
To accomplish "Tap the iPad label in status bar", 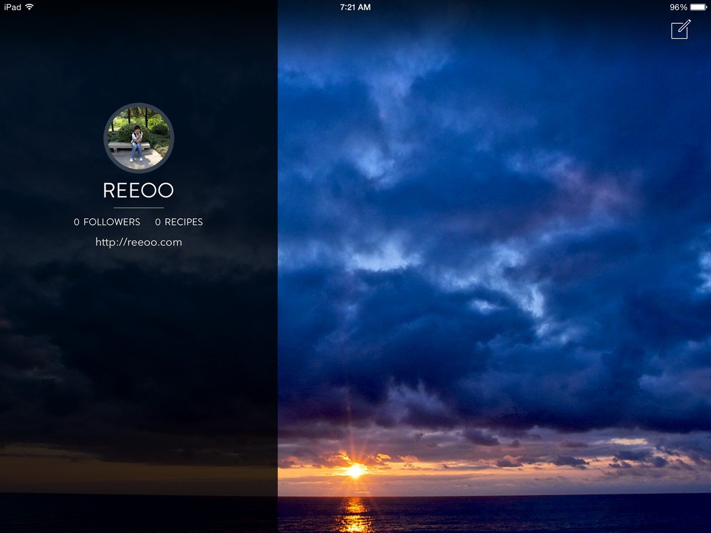I will pos(13,7).
